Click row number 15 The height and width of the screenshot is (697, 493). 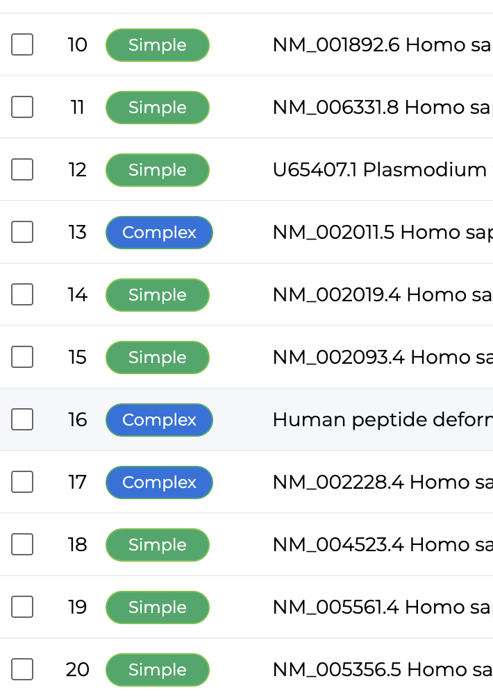77,358
